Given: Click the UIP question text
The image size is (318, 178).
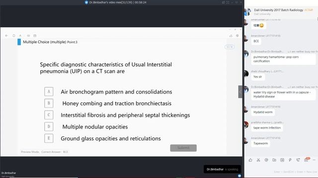Looking at the screenshot, I should pos(106,68).
